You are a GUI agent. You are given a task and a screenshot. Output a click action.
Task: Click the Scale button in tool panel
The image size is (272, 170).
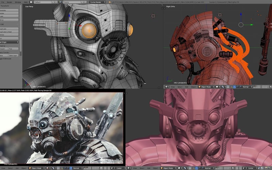tap(9, 16)
